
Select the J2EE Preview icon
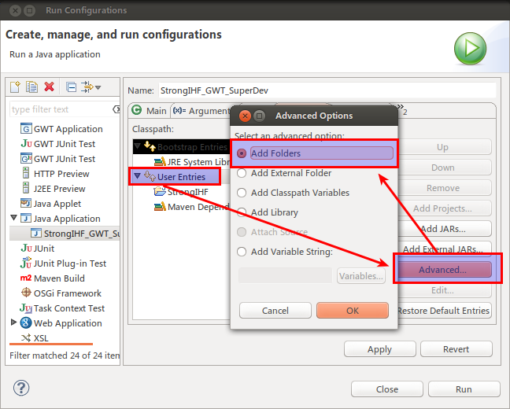coord(26,188)
